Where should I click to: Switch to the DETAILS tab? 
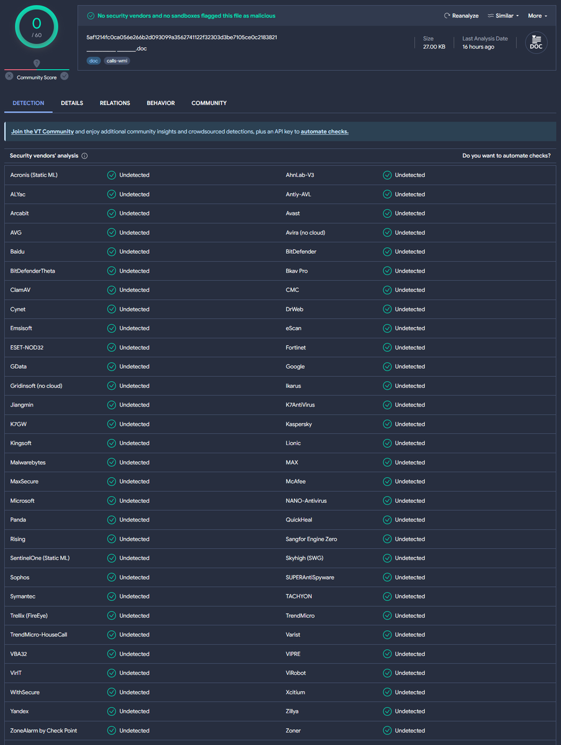coord(72,103)
